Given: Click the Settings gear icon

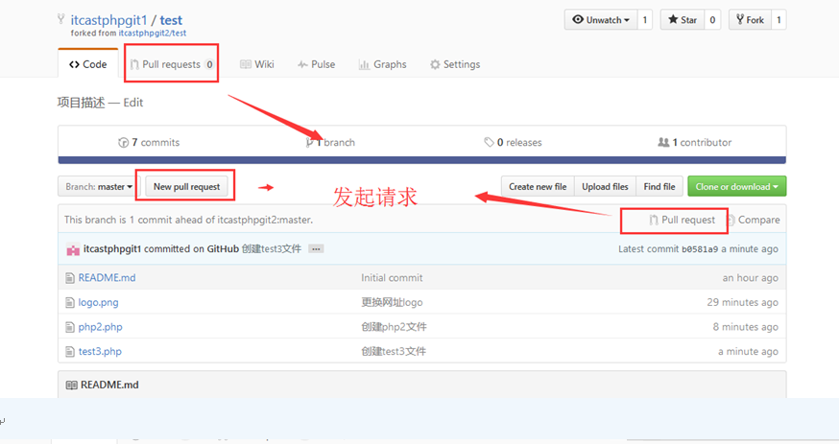Looking at the screenshot, I should tap(435, 64).
